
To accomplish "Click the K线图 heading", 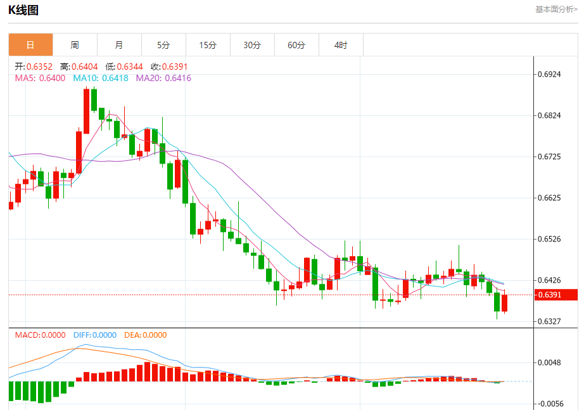I will 23,10.
